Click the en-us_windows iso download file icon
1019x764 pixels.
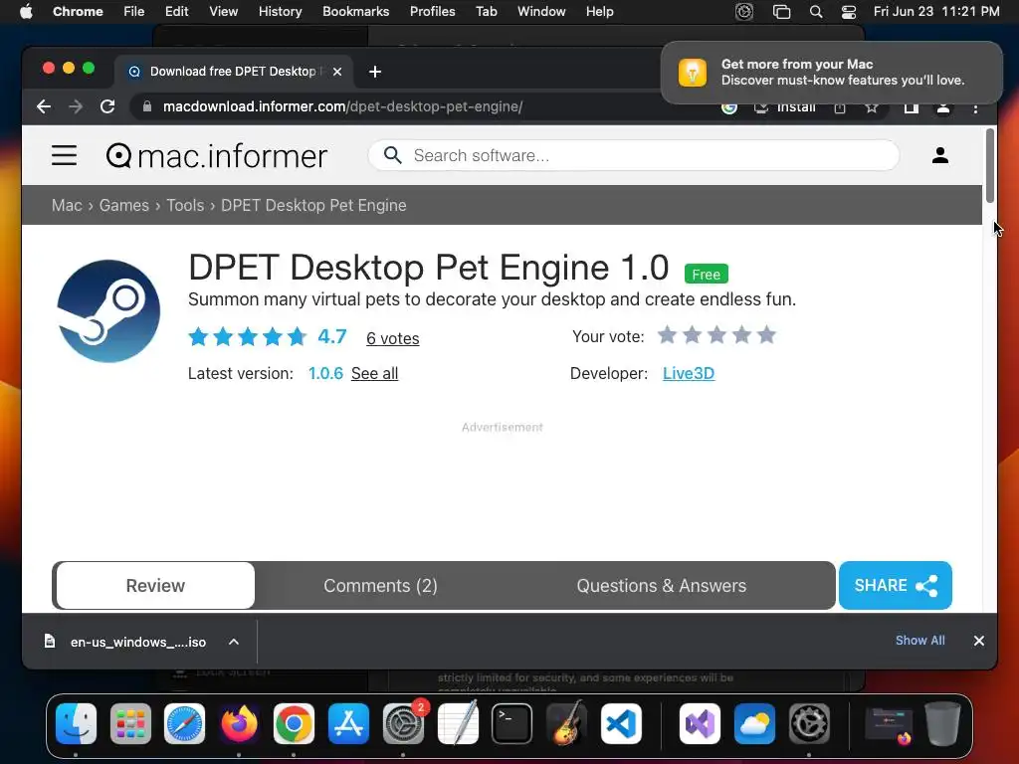tap(50, 642)
